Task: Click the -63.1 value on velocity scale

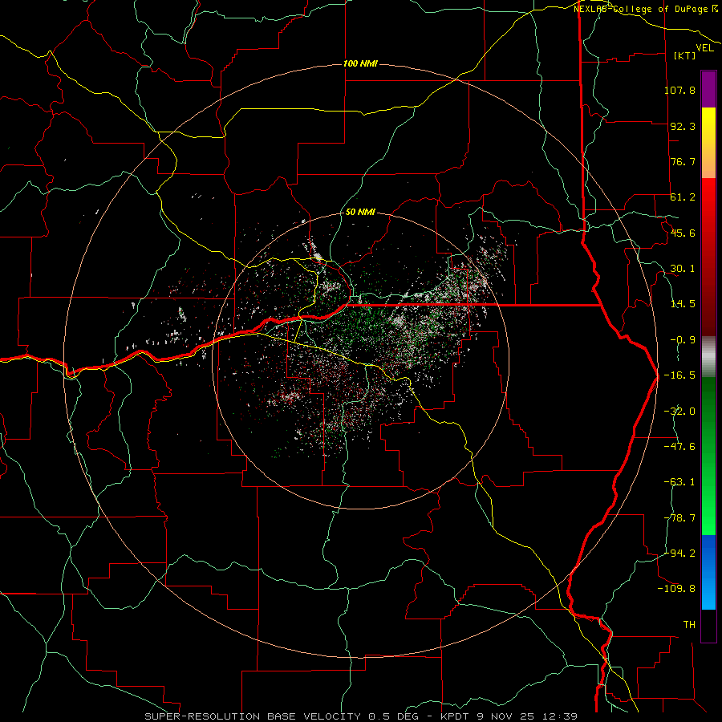Action: [x=679, y=482]
